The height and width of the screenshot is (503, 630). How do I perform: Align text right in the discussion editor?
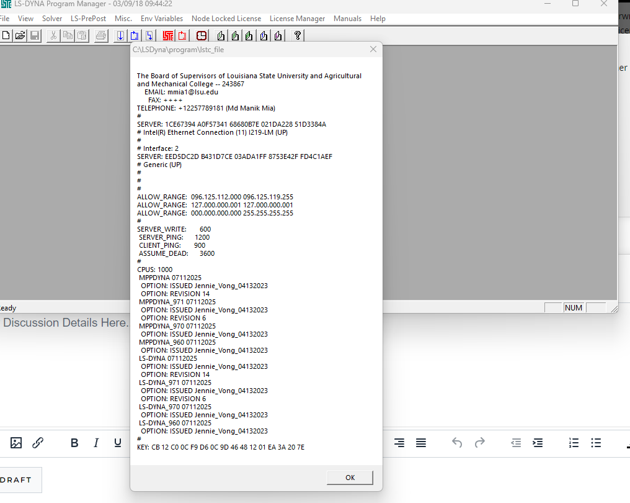399,443
